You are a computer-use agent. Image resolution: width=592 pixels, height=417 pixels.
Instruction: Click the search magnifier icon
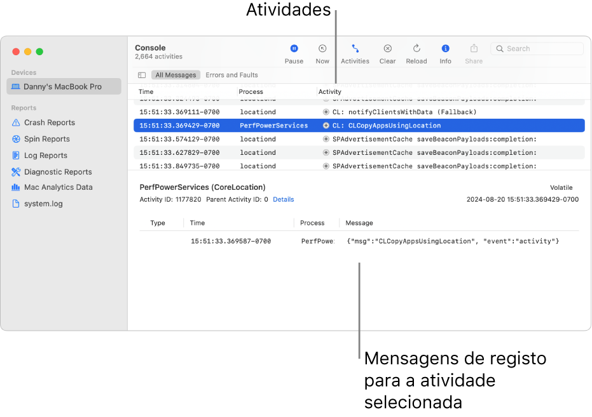tap(500, 49)
